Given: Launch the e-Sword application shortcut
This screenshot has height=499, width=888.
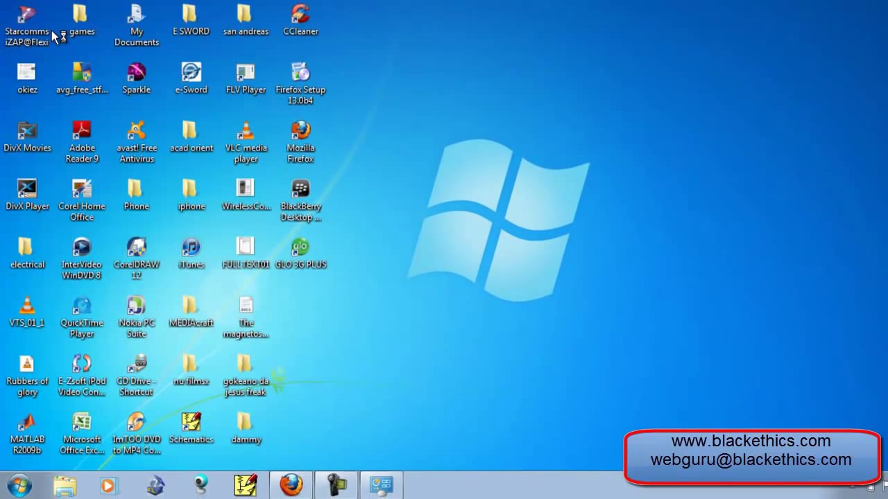Looking at the screenshot, I should coord(191,78).
